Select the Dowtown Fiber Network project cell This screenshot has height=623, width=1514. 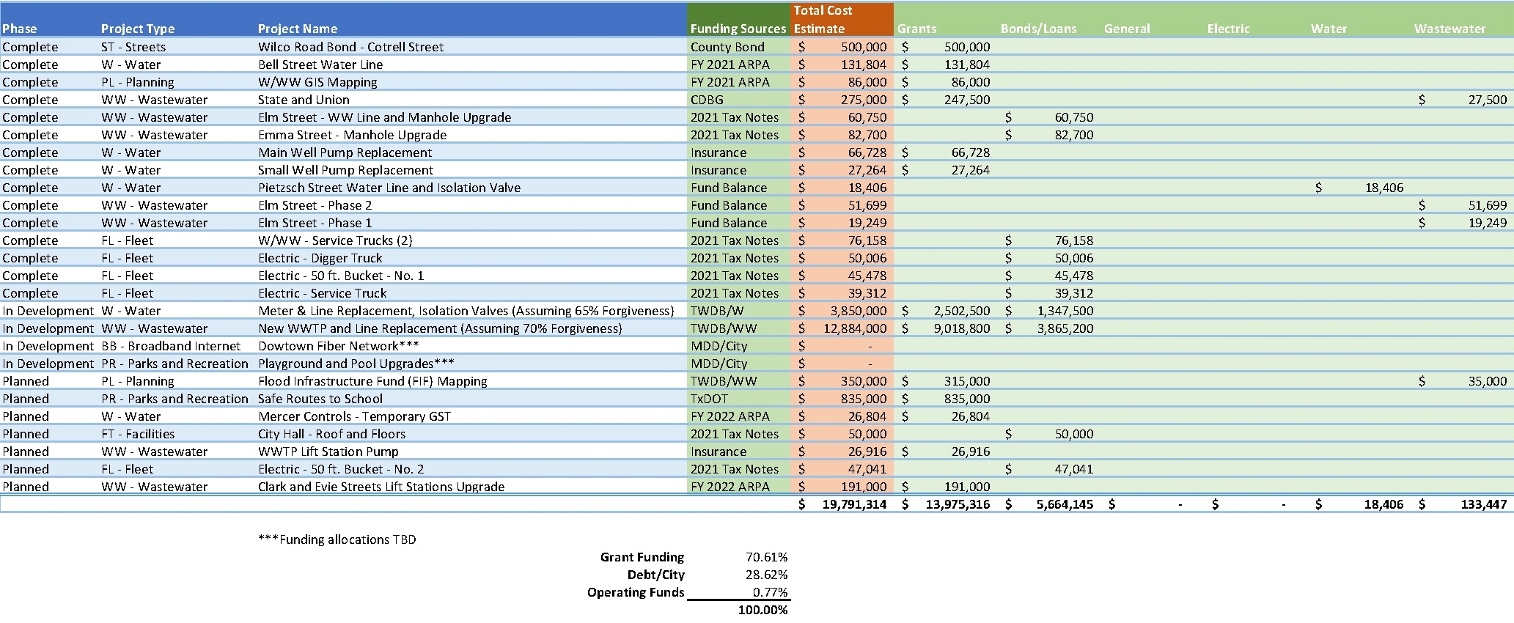click(339, 346)
